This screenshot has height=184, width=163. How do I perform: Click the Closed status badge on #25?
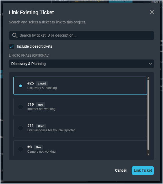point(42,83)
